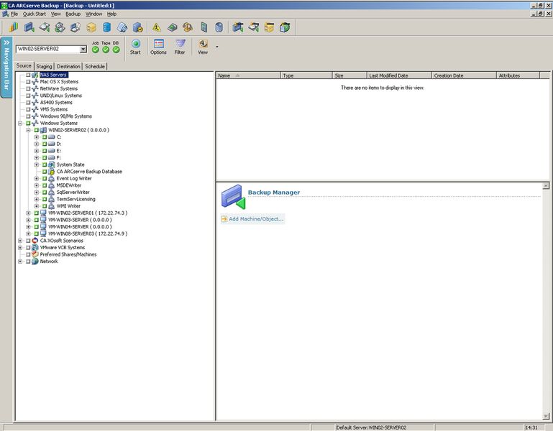This screenshot has height=431, width=553.
Task: Click the yellow warning triangle toolbar icon
Action: pos(156,27)
